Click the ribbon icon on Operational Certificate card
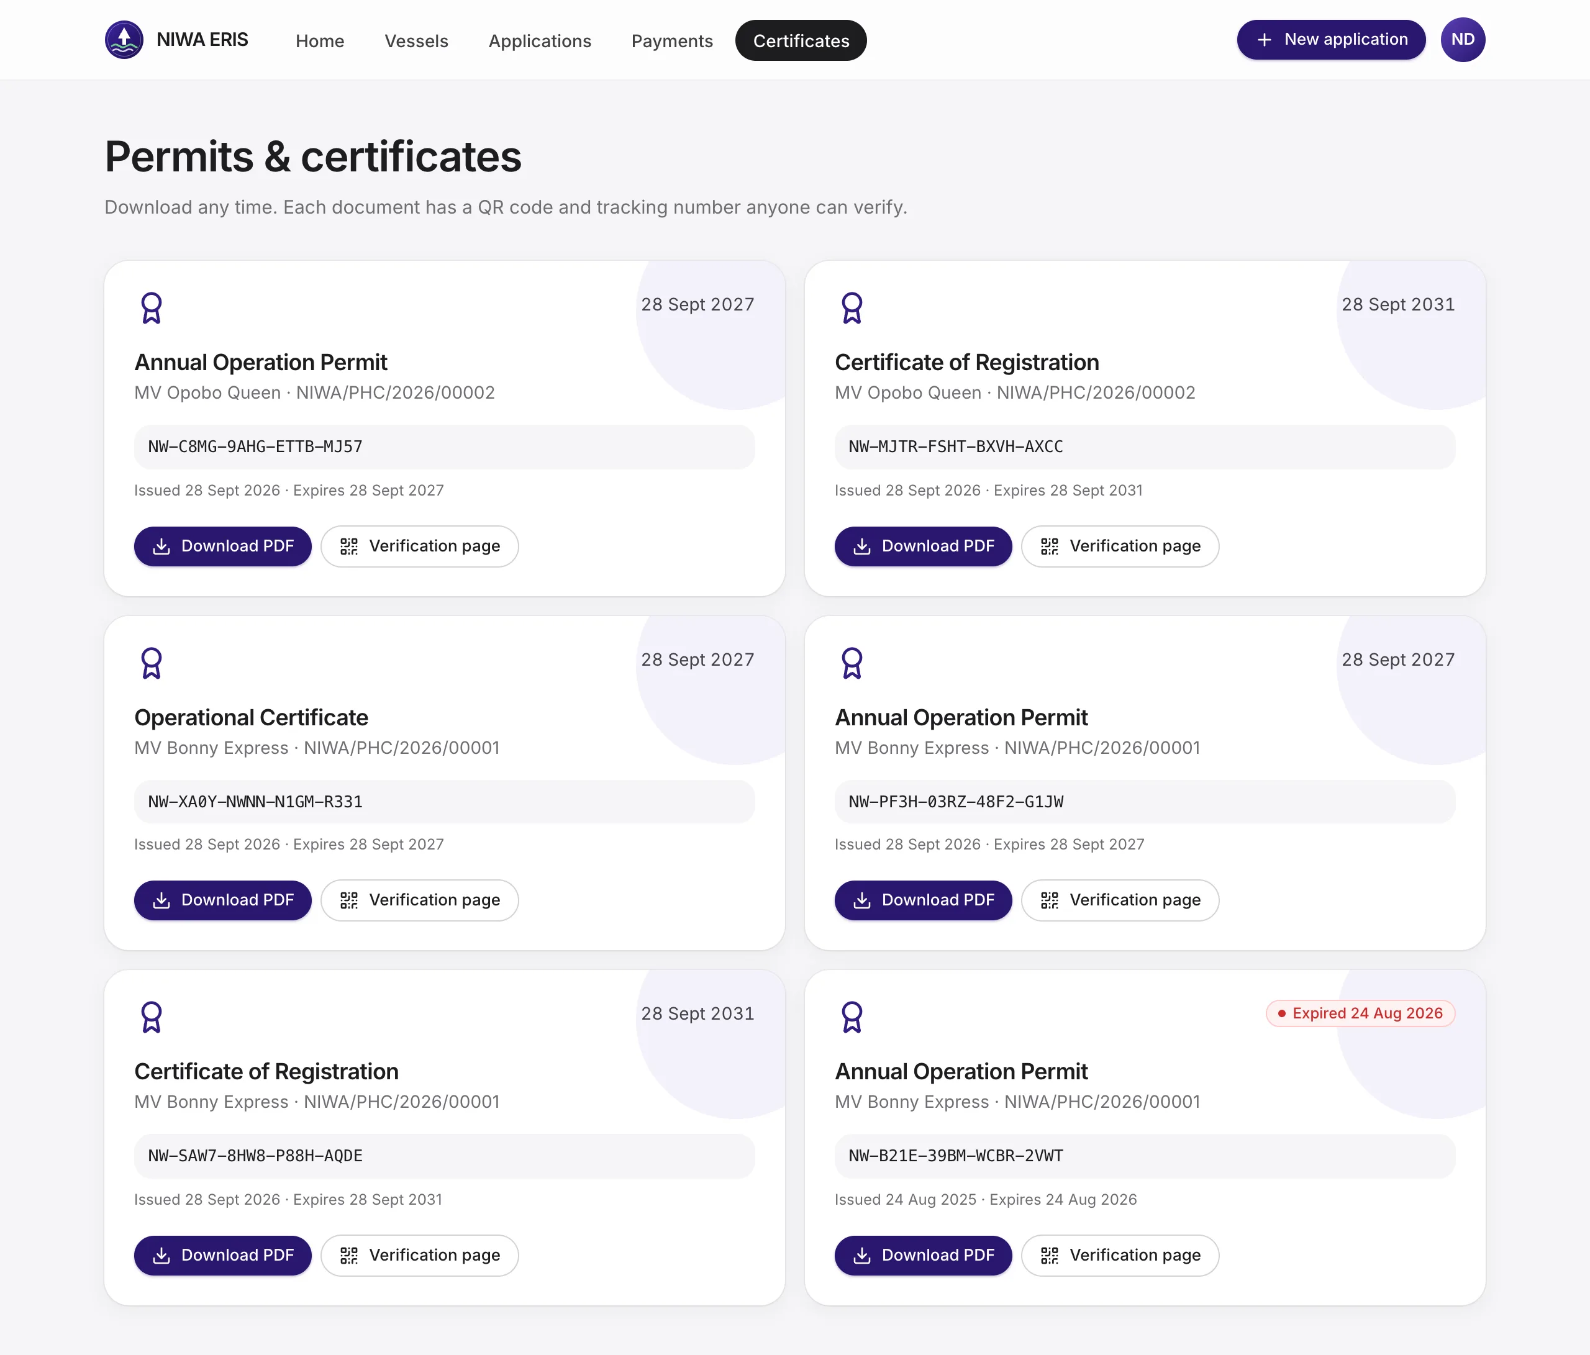Image resolution: width=1590 pixels, height=1355 pixels. [x=151, y=663]
